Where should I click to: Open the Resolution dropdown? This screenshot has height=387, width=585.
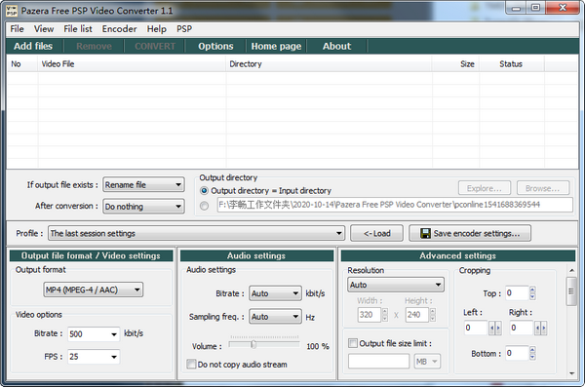coord(396,285)
